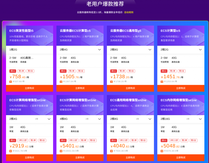Click the 限1单 tag in the ic5 card
Screen dimensions: 209x163
click(173, 71)
